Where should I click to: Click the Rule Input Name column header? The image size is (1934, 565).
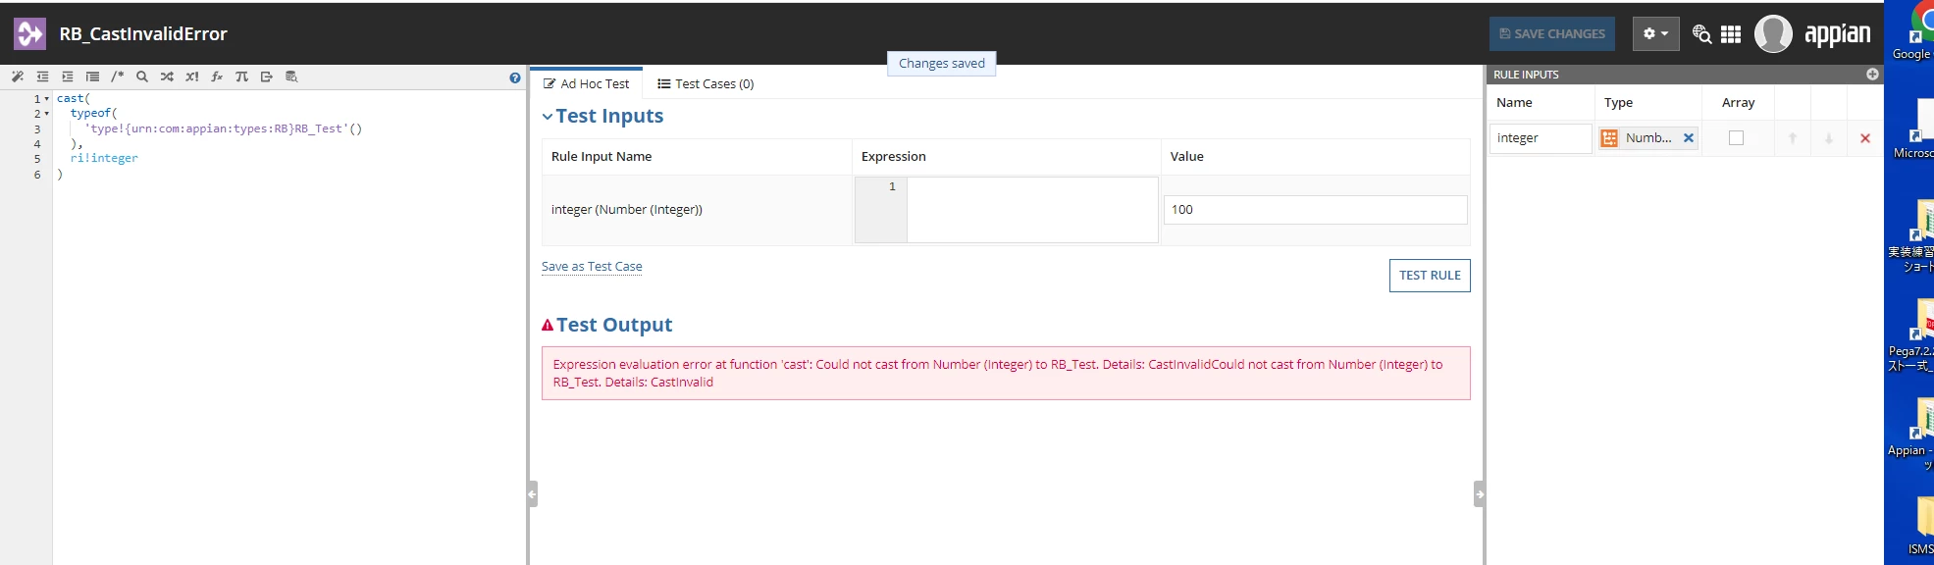tap(601, 157)
